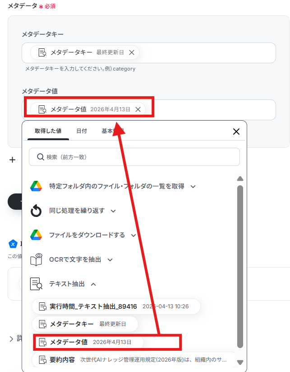Click Google Drive icon beside 特定フォルダ内 row
This screenshot has height=372, width=290.
coord(36,186)
